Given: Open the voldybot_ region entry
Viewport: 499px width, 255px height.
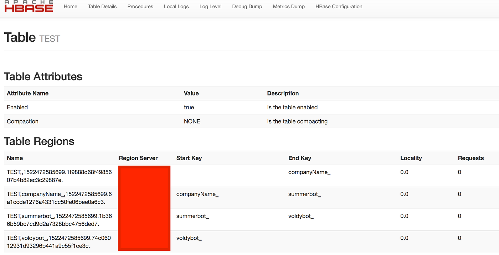Looking at the screenshot, I should (59, 242).
